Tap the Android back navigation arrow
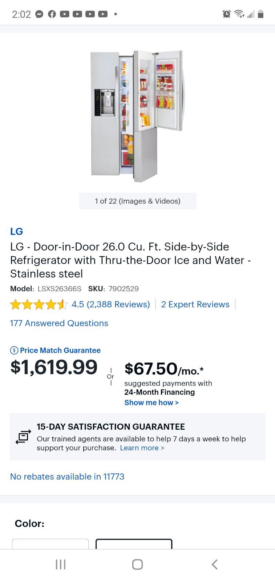The image size is (275, 581). coord(214,564)
